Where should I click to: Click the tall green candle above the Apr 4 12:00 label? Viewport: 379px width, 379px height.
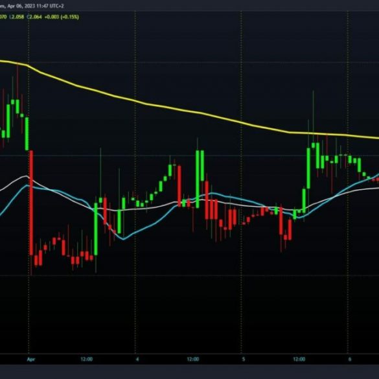[198, 179]
